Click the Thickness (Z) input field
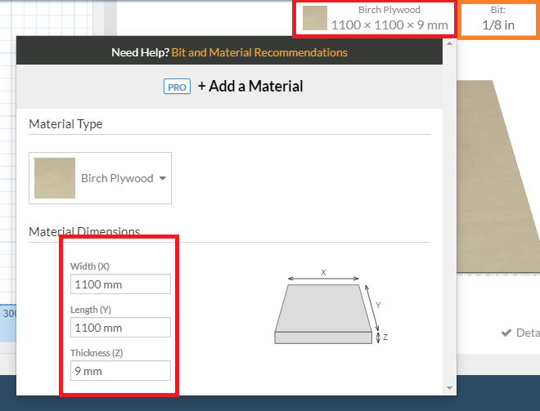This screenshot has width=540, height=411. pyautogui.click(x=120, y=371)
